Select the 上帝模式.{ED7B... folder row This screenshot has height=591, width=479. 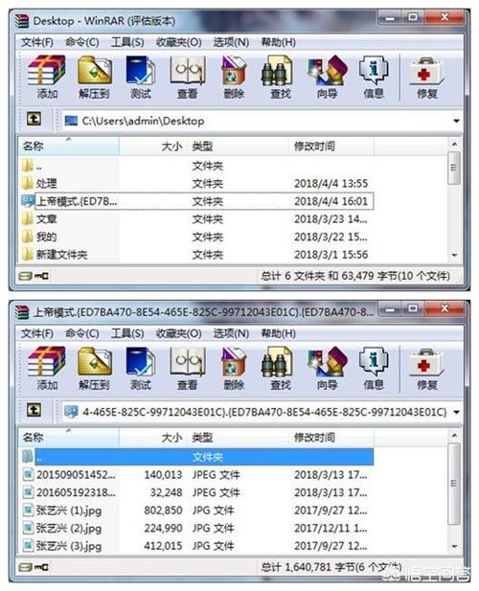point(196,201)
